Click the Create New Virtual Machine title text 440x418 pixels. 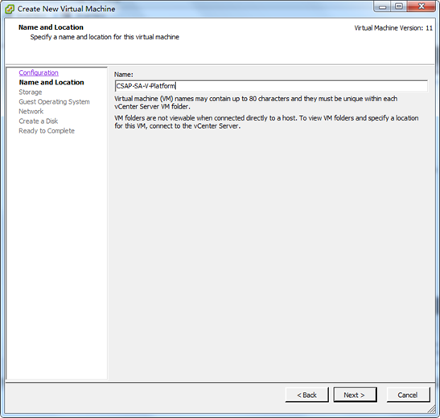tap(66, 9)
